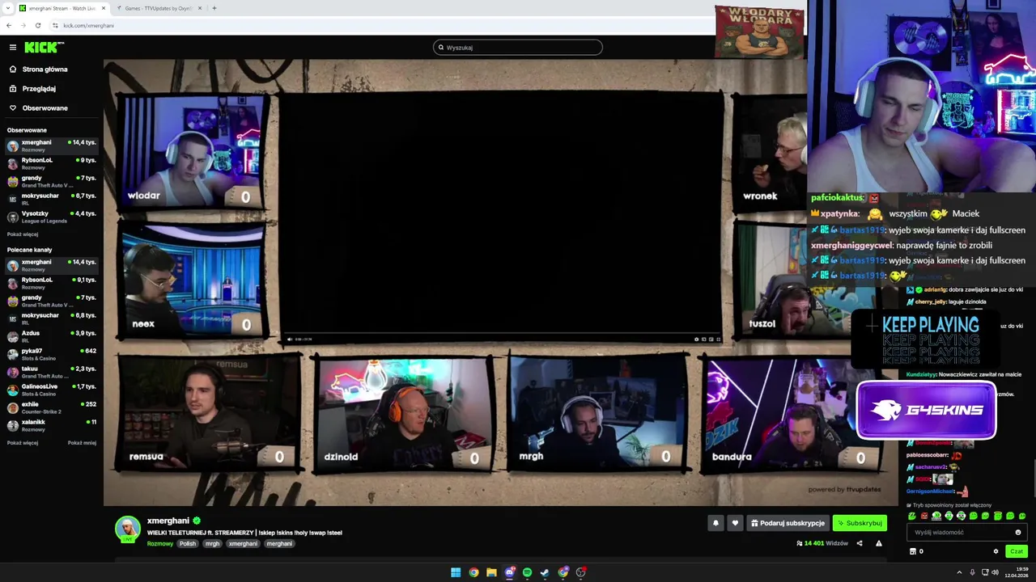Click the kick.com/xmerghani address bar

pos(89,26)
